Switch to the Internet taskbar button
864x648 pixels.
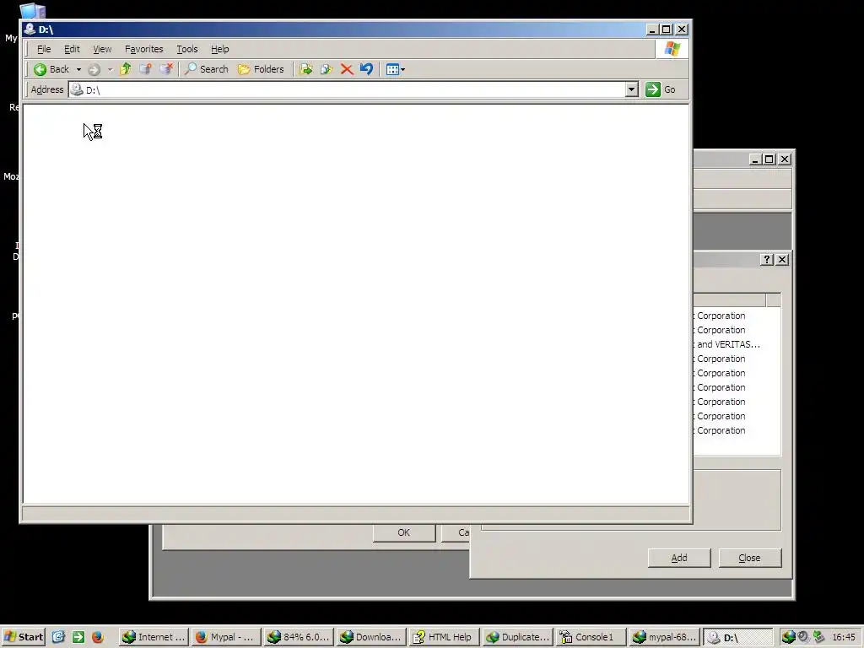[x=154, y=637]
